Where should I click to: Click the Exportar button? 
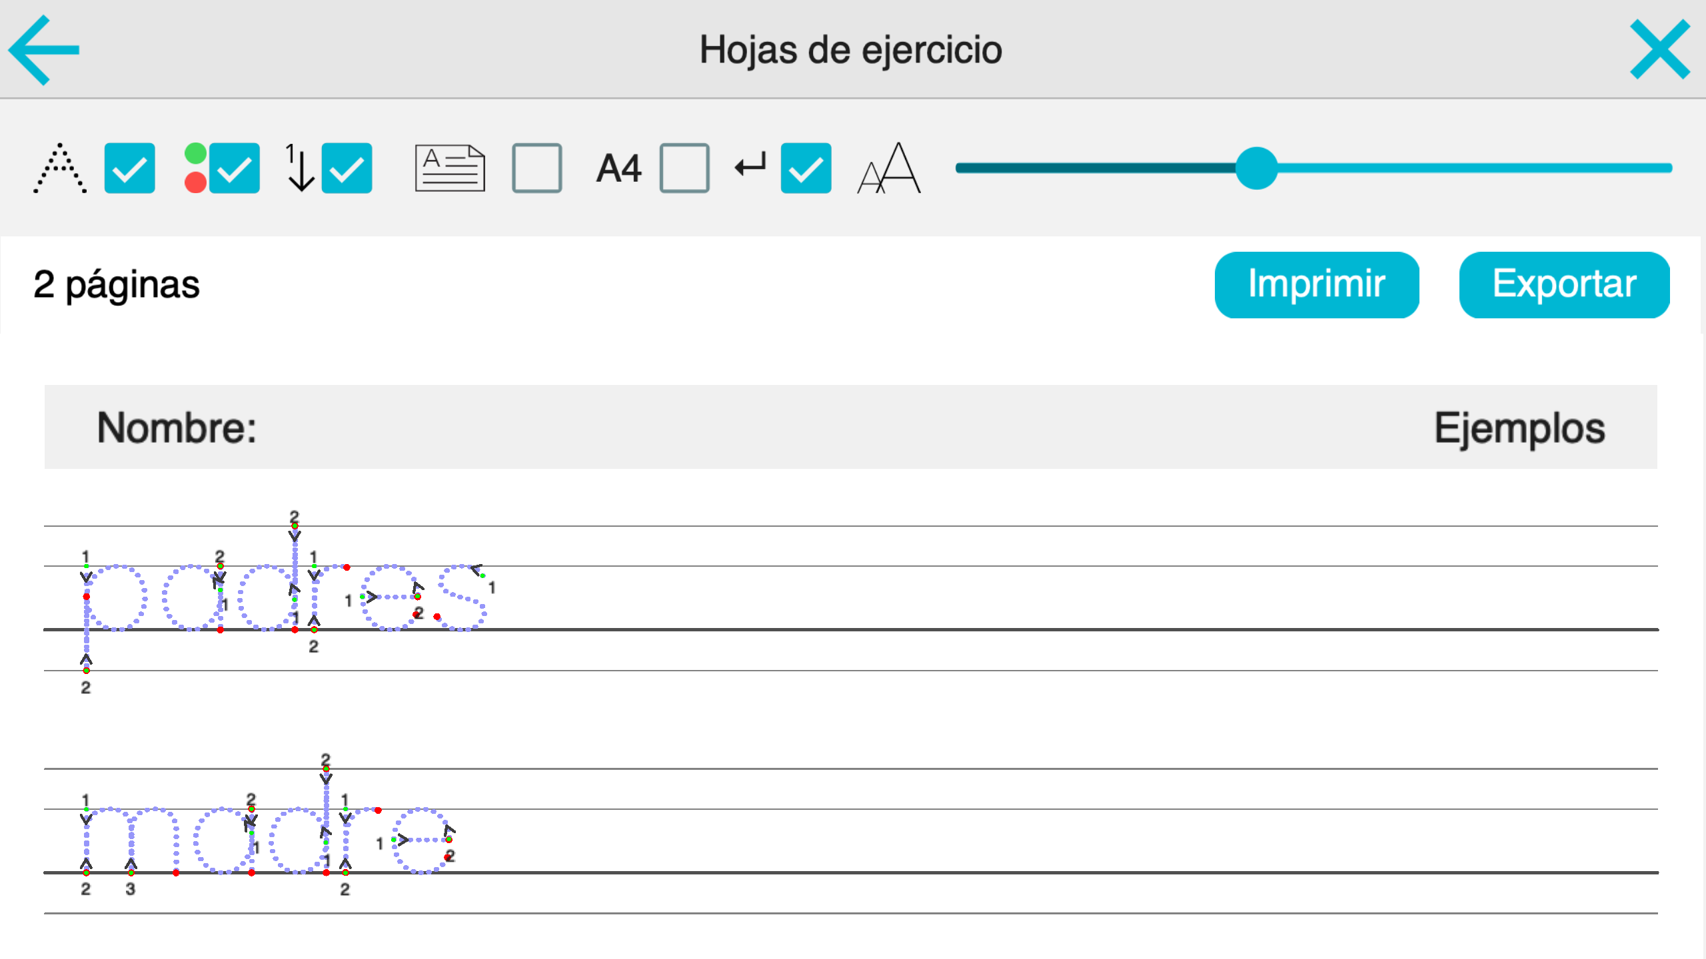(x=1564, y=285)
